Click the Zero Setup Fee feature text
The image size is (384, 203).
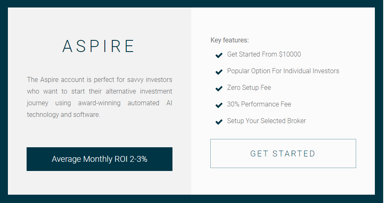pyautogui.click(x=249, y=87)
